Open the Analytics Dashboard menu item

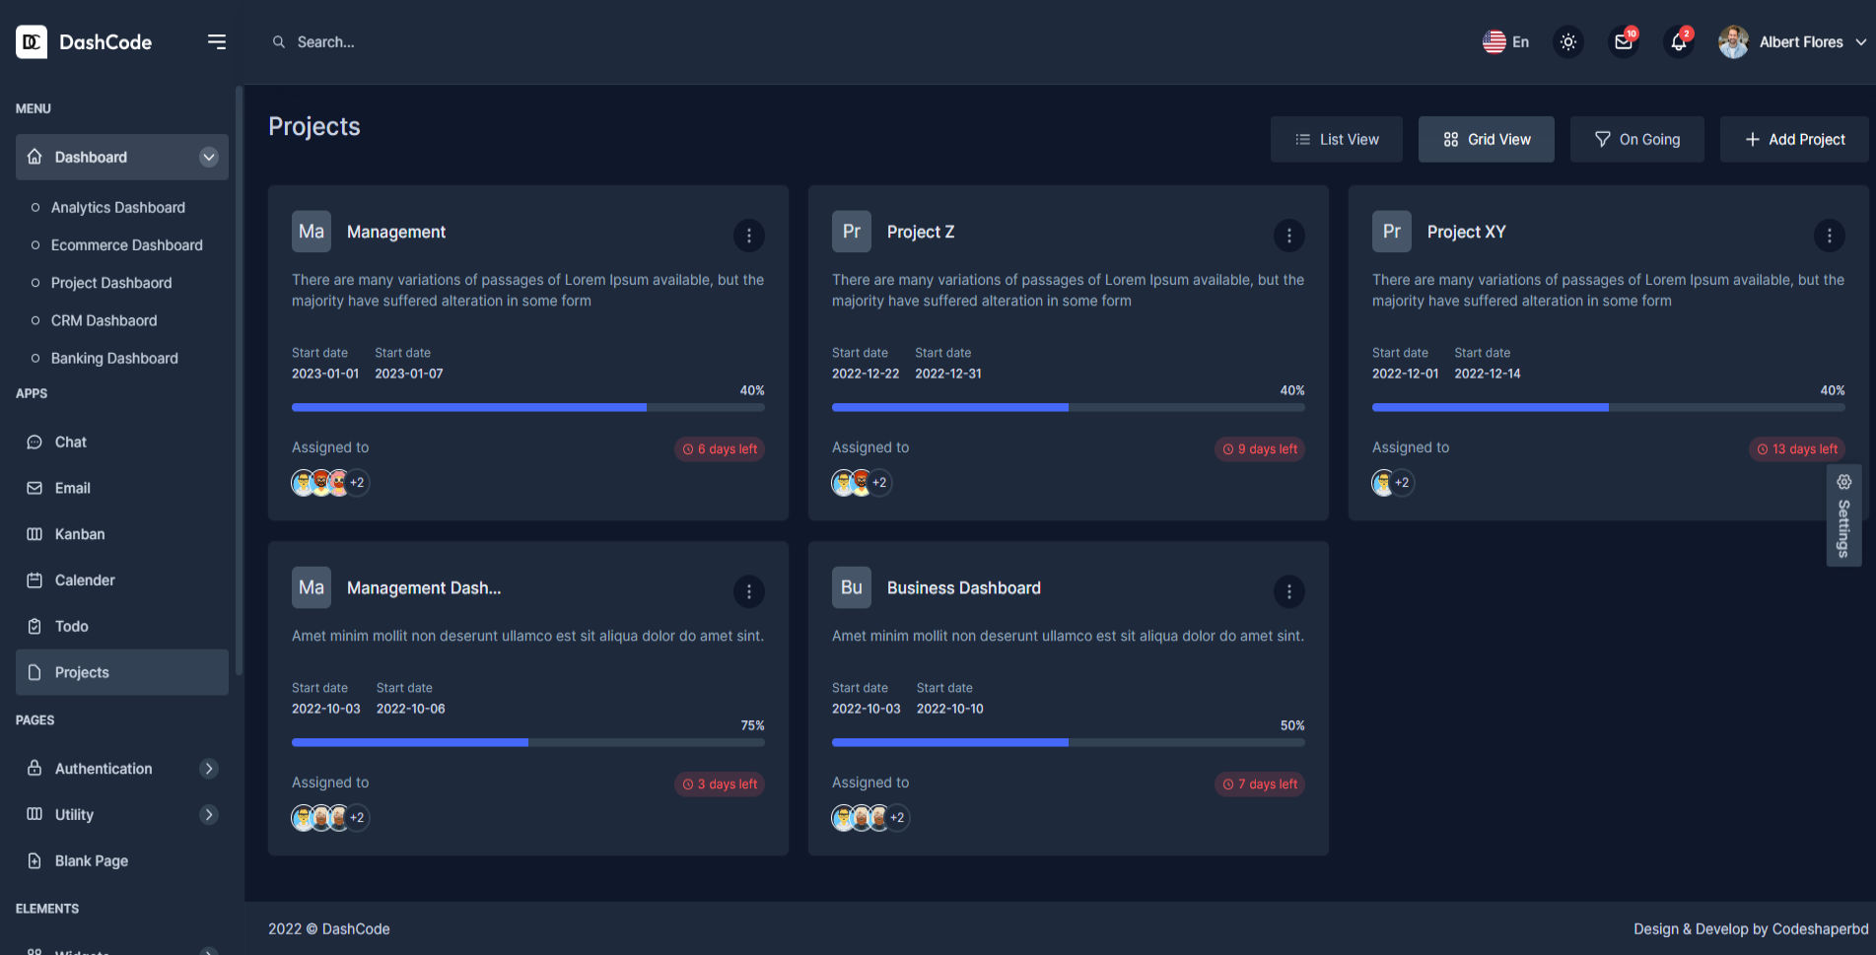117,207
